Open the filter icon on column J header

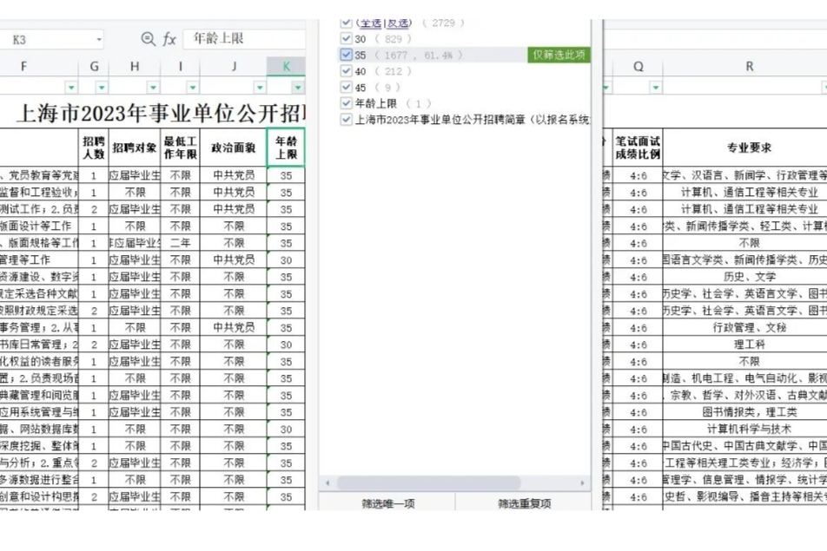coord(259,86)
